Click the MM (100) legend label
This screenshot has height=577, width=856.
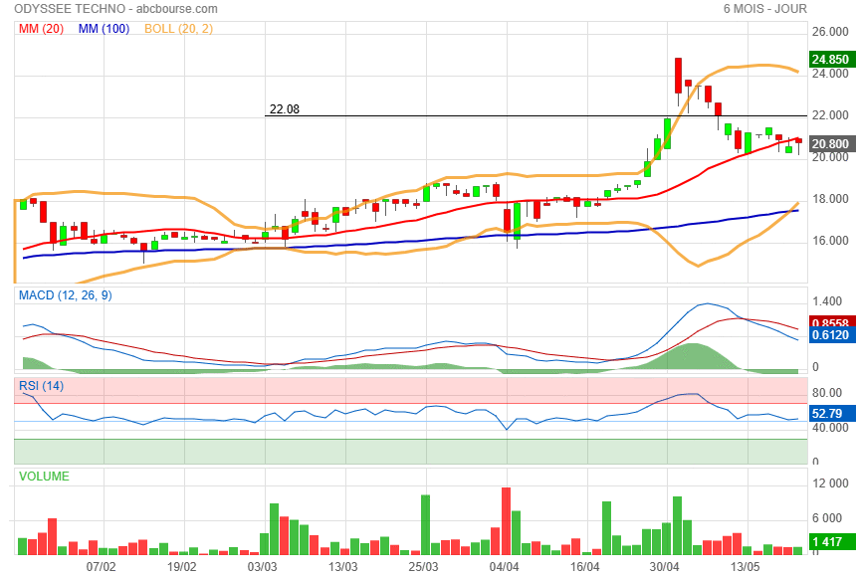tap(104, 29)
